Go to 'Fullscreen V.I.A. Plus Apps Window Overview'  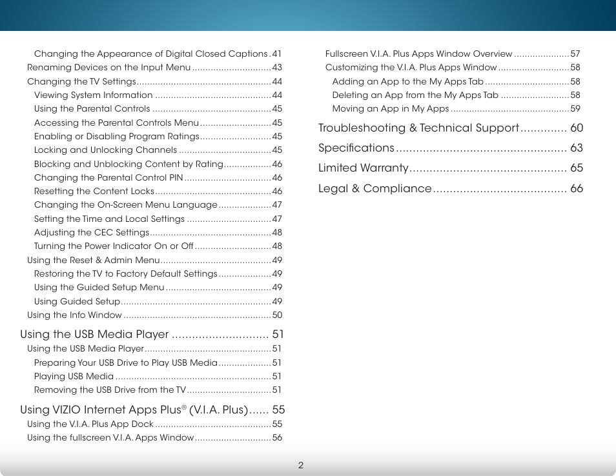(x=453, y=54)
